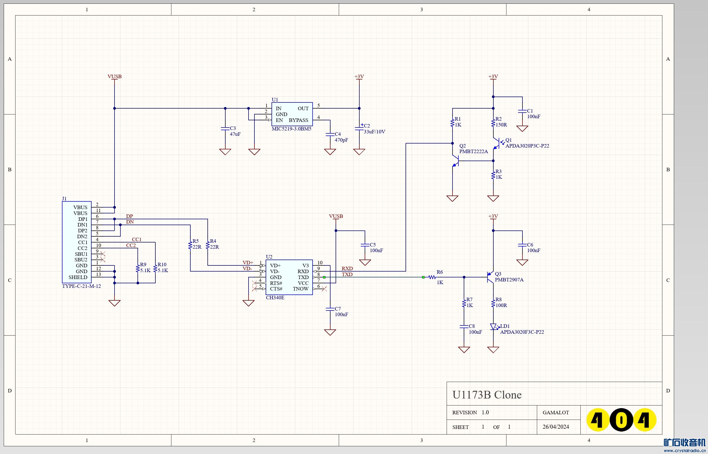Viewport: 708px width, 454px height.
Task: Click the J1 TYPE-C connector block
Action: [x=76, y=242]
